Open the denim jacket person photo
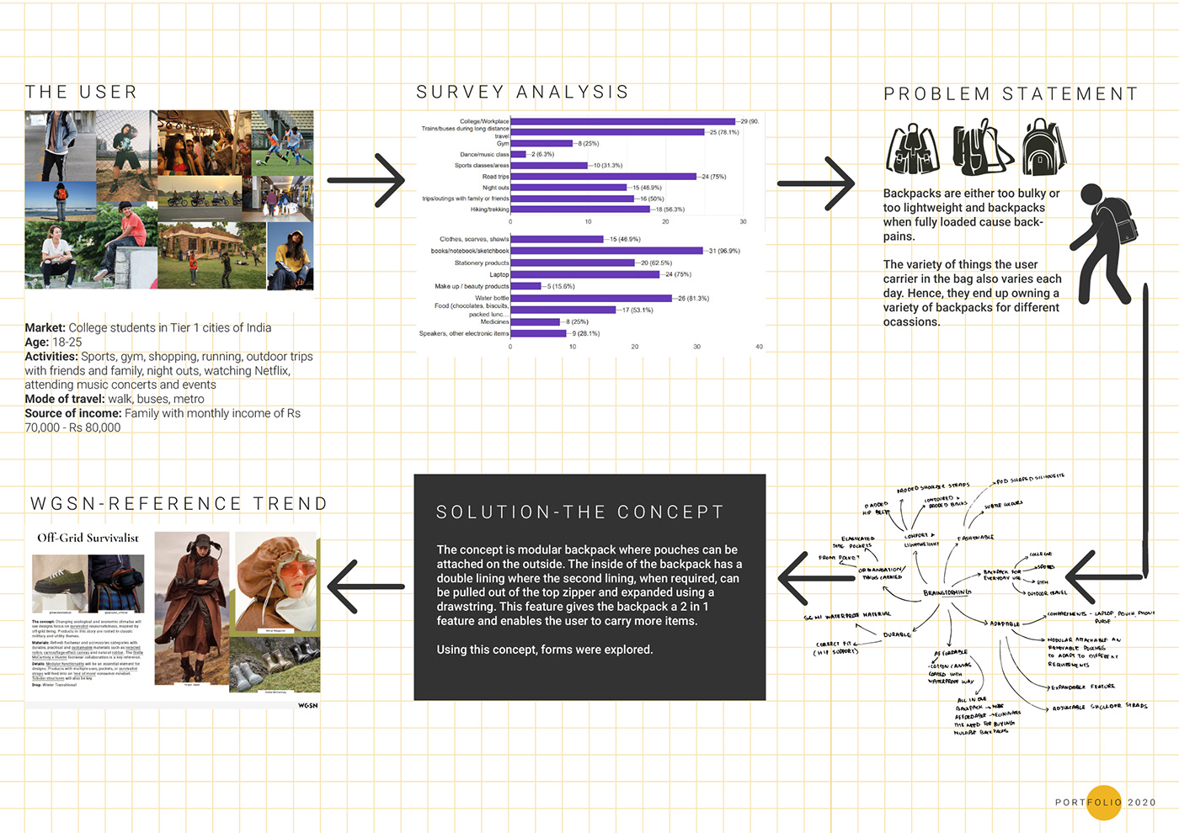 [x=58, y=146]
